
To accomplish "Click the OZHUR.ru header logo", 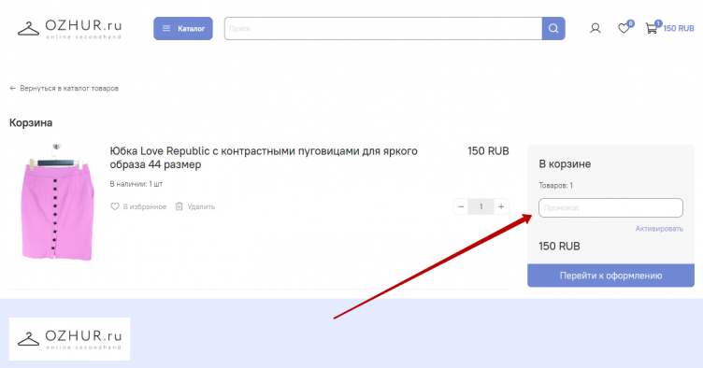I will [x=69, y=29].
